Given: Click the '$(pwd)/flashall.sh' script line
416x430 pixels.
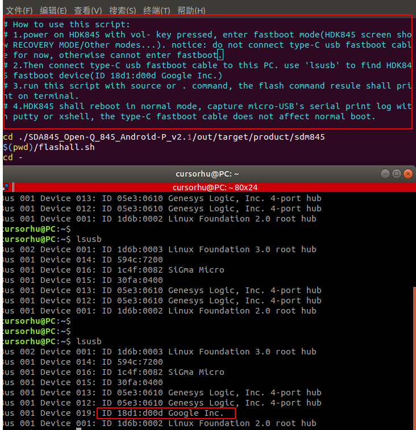Looking at the screenshot, I should pos(49,147).
